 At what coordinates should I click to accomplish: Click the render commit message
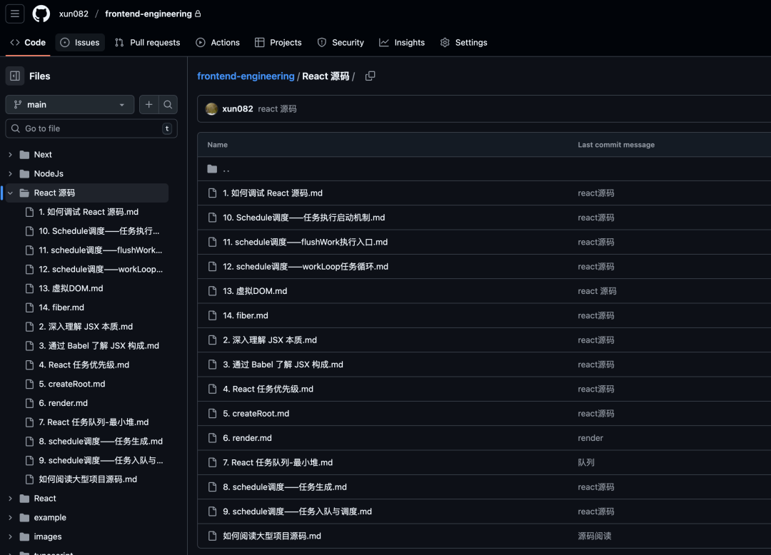(x=590, y=438)
